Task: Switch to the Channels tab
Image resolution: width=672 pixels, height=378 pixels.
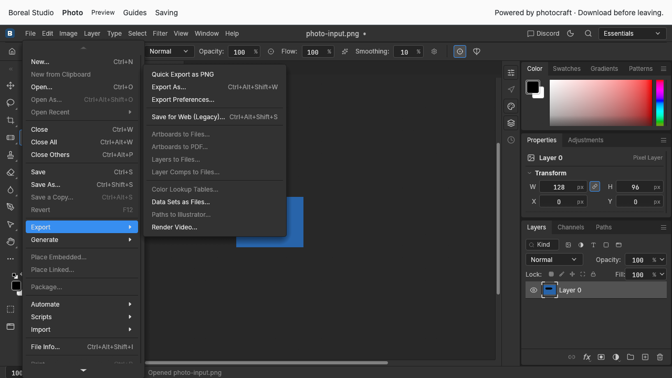Action: pos(571,227)
